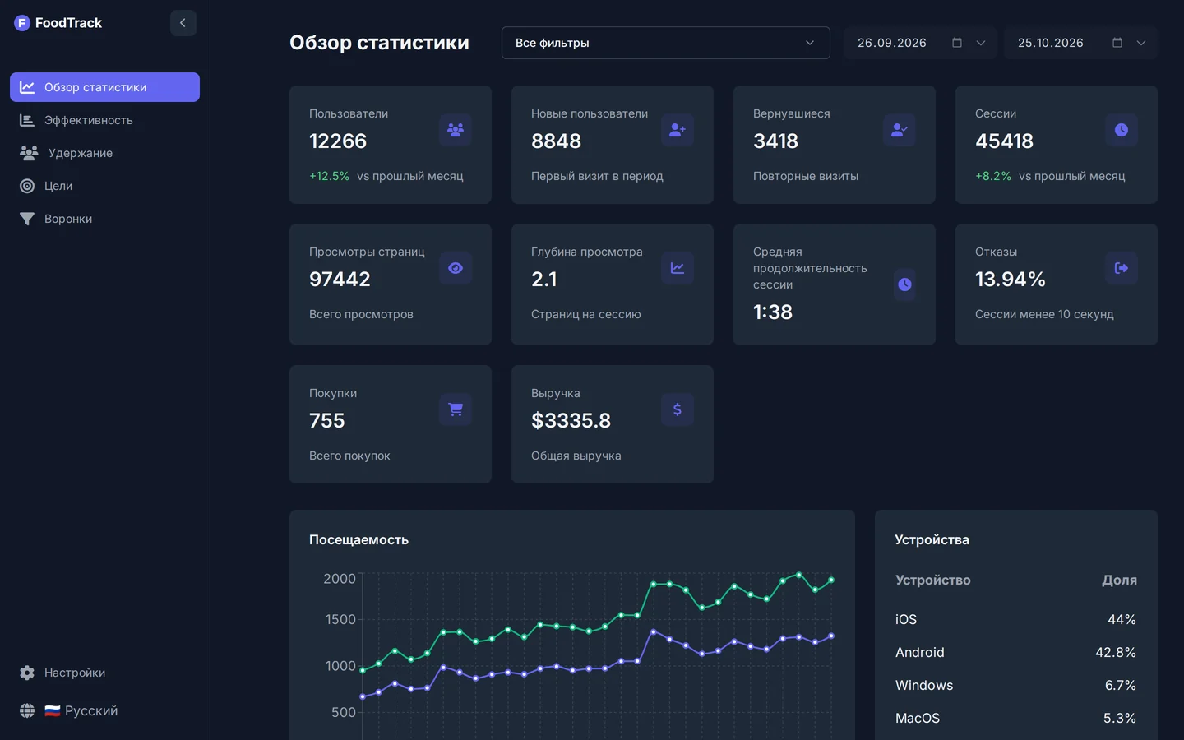Select the Android device row

click(1016, 652)
